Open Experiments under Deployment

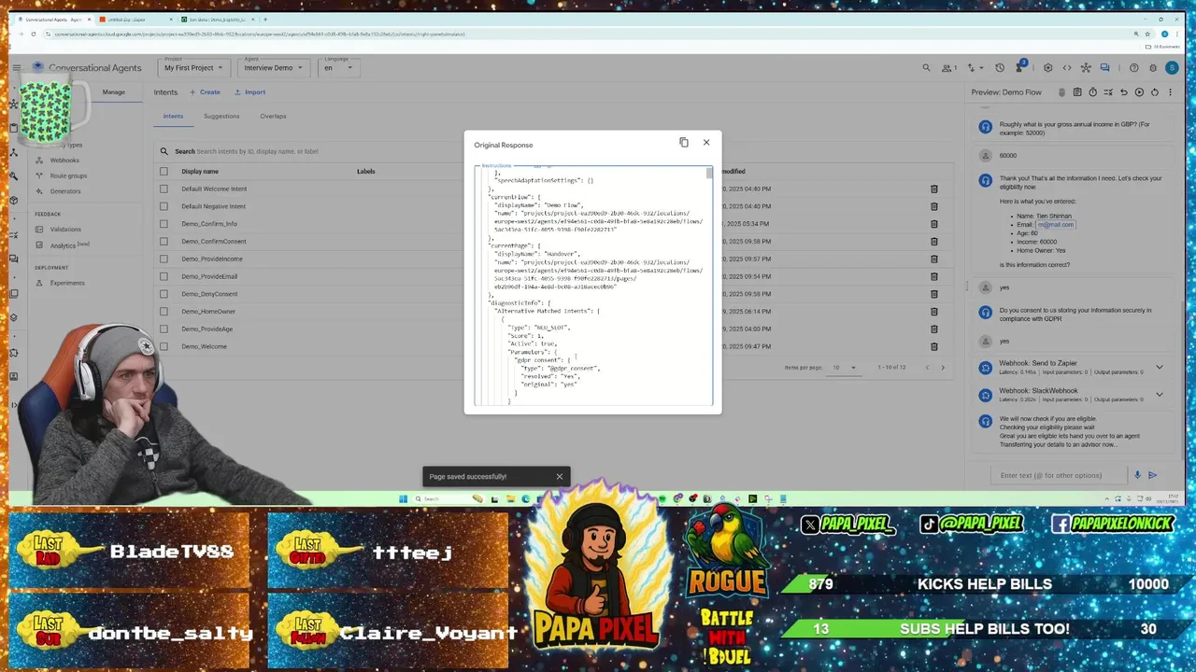pos(67,283)
